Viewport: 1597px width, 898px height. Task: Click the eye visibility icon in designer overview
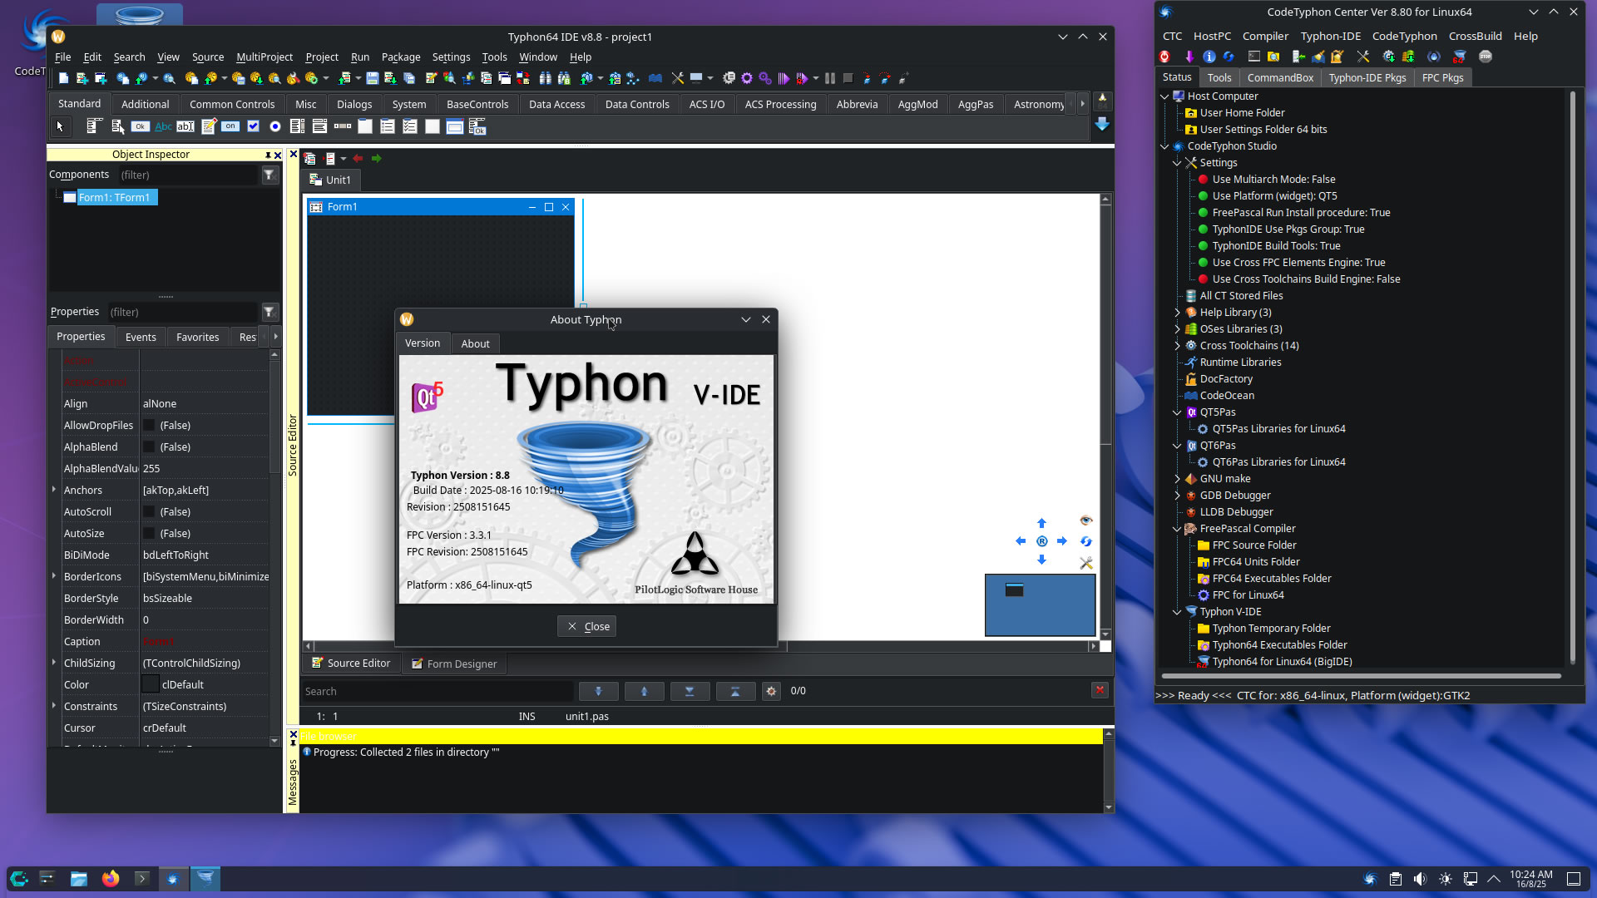[1085, 521]
